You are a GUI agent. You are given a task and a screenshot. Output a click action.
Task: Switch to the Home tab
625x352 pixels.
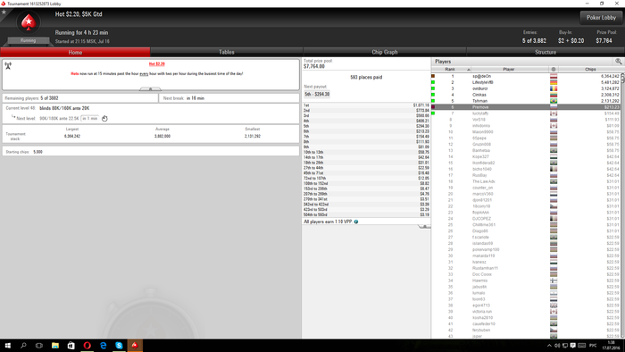pos(75,52)
